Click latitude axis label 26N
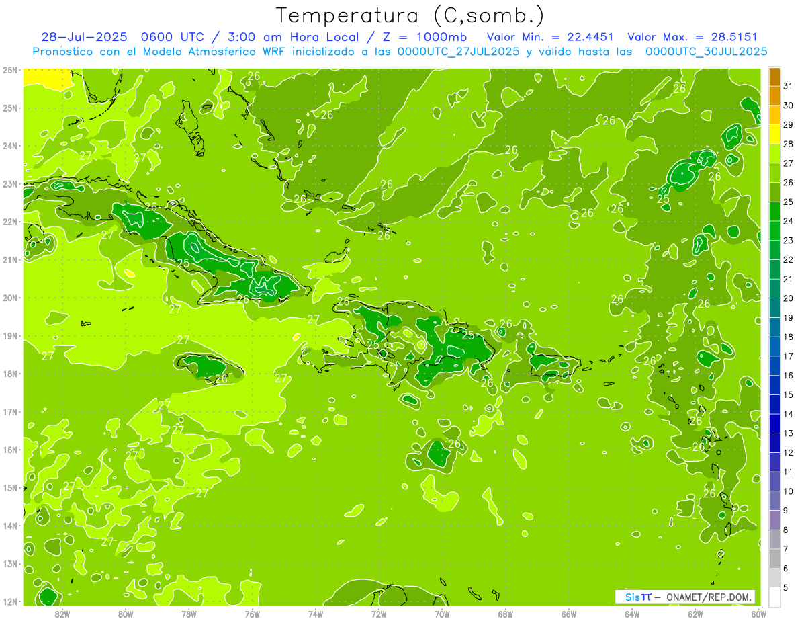Image resolution: width=806 pixels, height=623 pixels. tap(11, 70)
